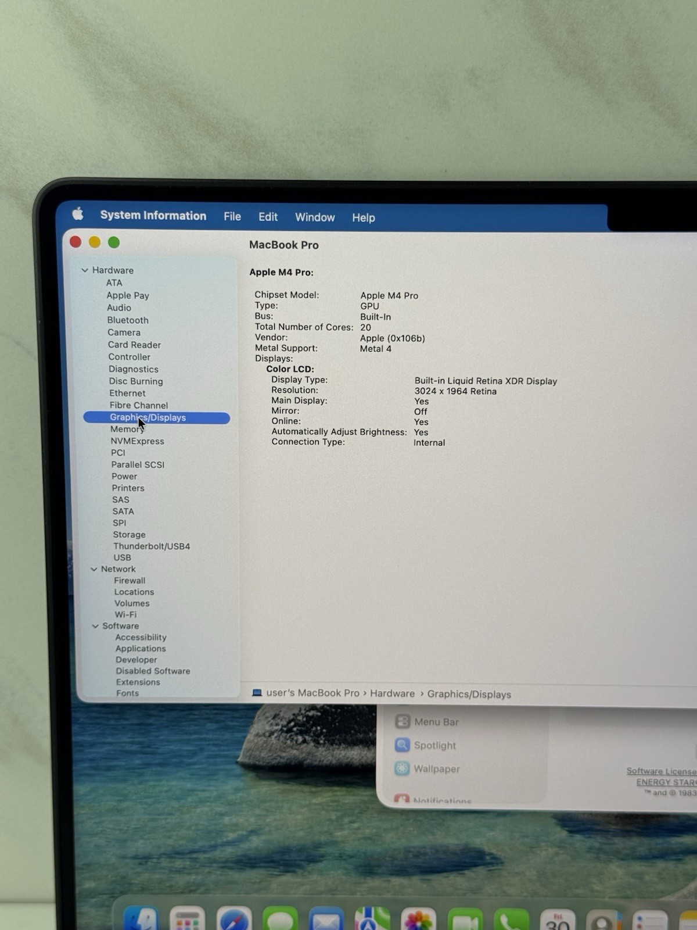The height and width of the screenshot is (930, 697).
Task: Select Memory in the sidebar
Action: [x=127, y=429]
